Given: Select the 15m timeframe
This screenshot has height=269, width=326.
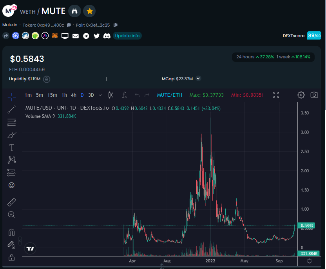Looking at the screenshot, I should tap(52, 95).
